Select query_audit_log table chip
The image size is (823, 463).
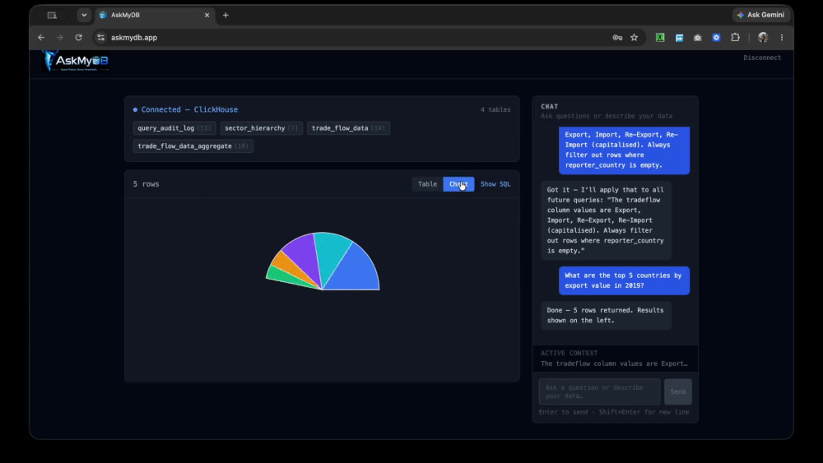(x=174, y=128)
